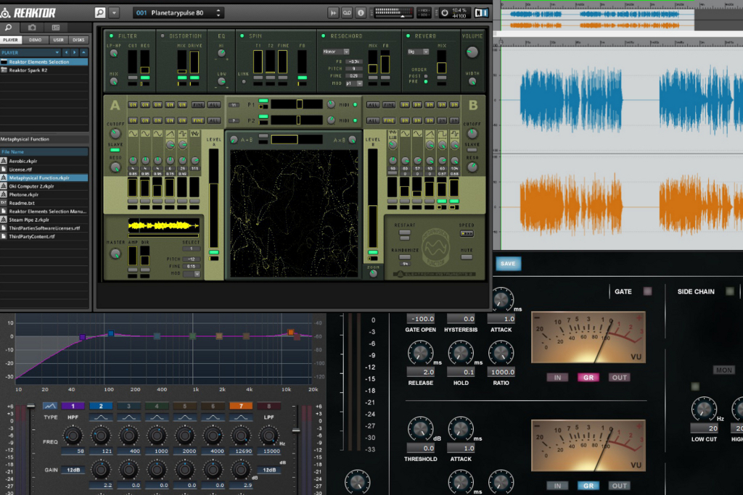
Task: Click the gate RATIO knob
Action: pyautogui.click(x=501, y=353)
